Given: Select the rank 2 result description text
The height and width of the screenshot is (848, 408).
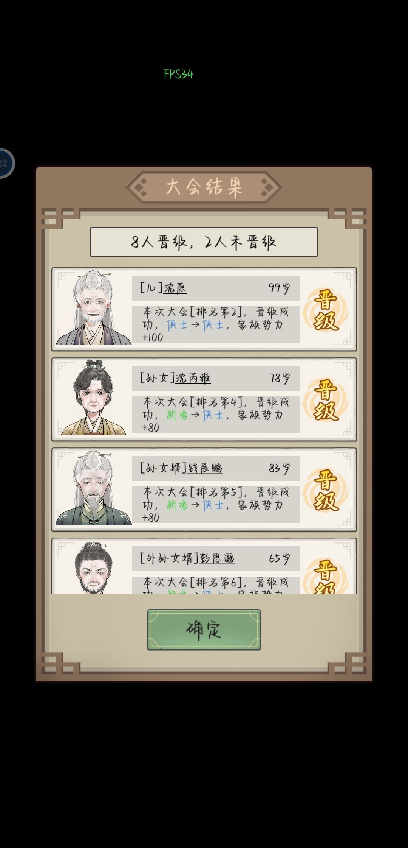Looking at the screenshot, I should point(216,324).
